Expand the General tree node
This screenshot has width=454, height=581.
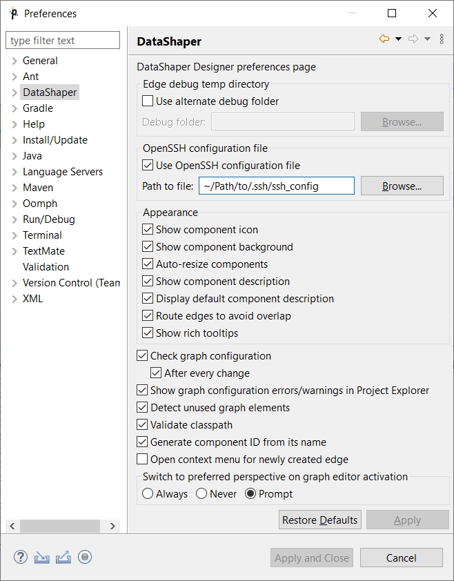click(x=14, y=61)
